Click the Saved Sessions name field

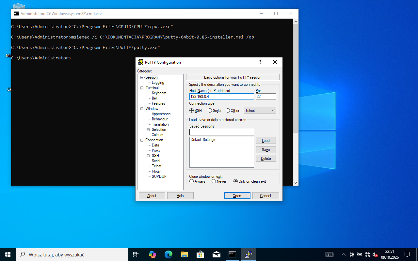coord(221,132)
